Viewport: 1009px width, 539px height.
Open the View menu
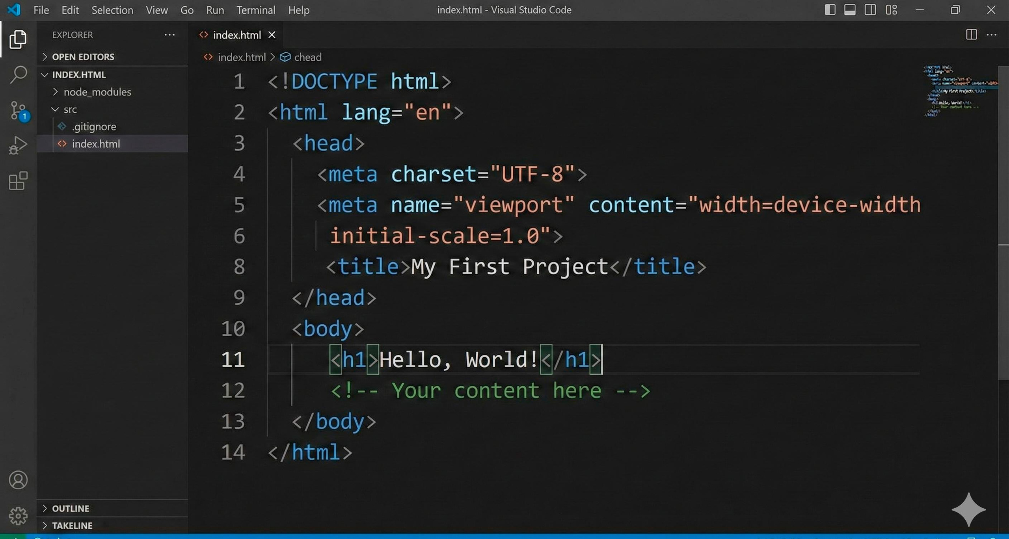coord(157,10)
